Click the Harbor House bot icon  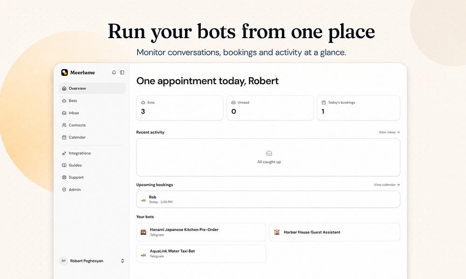coord(277,232)
